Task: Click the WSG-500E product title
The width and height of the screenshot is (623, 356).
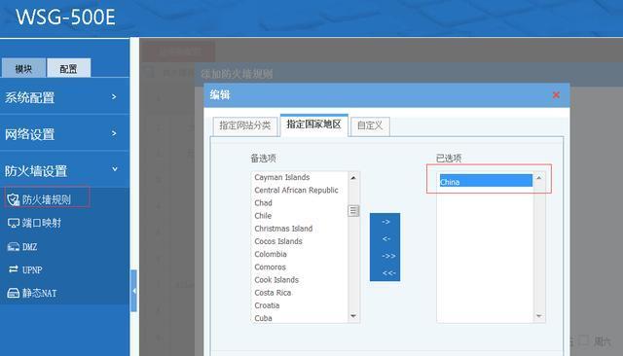Action: [65, 18]
